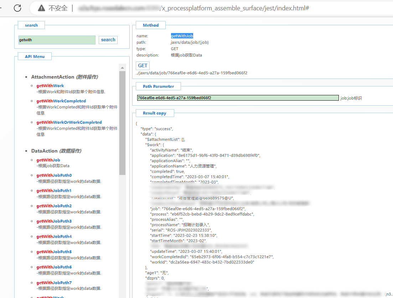Click the "job" id line in the result
393x298 pixels.
pyautogui.click(x=198, y=208)
